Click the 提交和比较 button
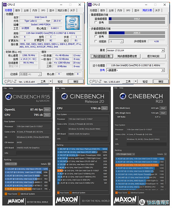This screenshot has width=172, height=208. [154, 56]
